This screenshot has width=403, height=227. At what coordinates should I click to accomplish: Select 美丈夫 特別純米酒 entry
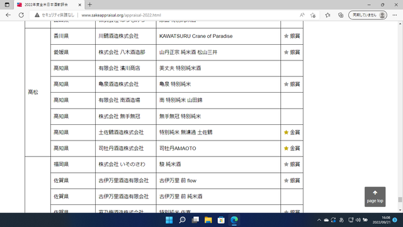click(219, 69)
